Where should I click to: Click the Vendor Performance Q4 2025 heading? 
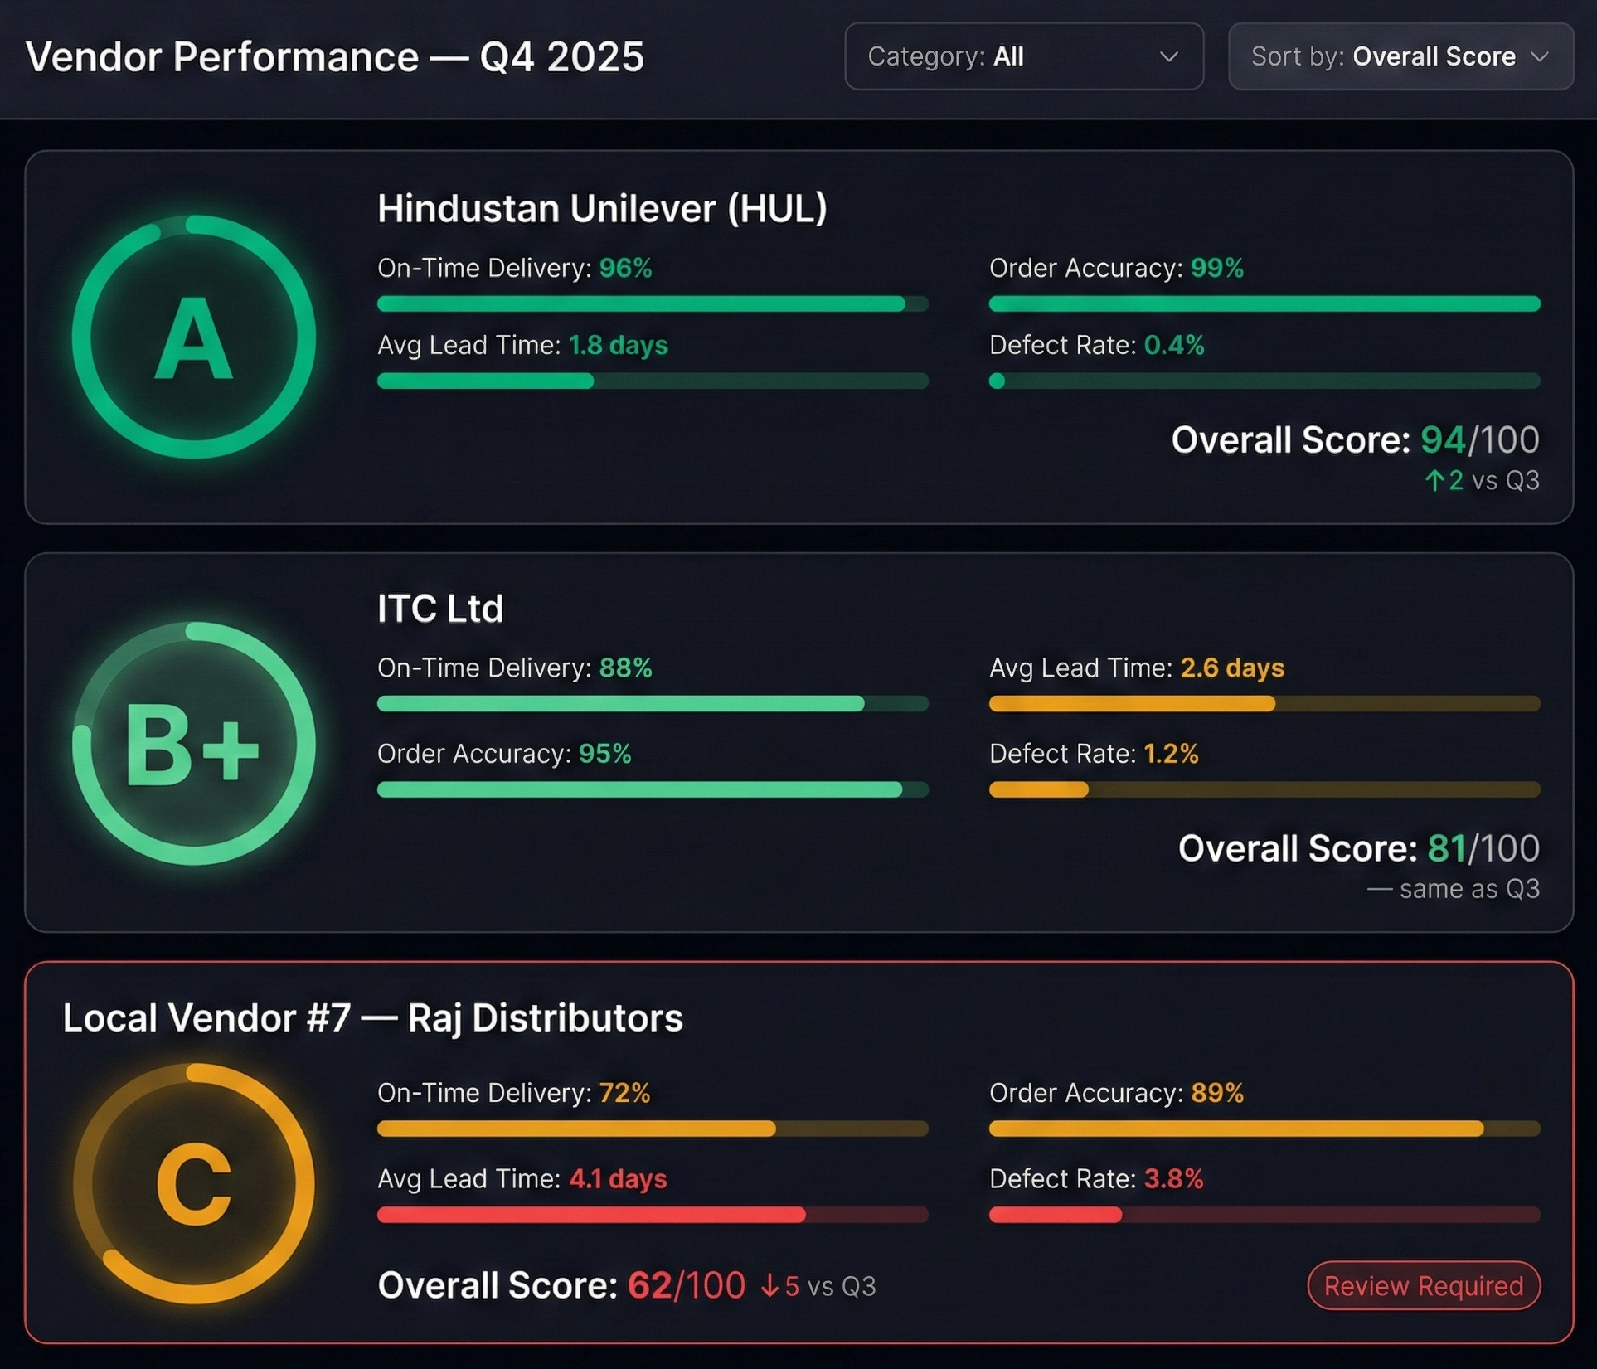tap(334, 57)
